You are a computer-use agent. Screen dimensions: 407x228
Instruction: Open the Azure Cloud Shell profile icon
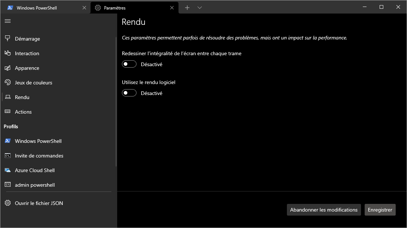tap(7, 170)
